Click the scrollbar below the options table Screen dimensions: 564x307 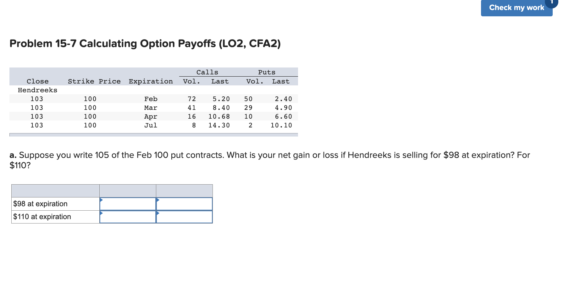(154, 135)
